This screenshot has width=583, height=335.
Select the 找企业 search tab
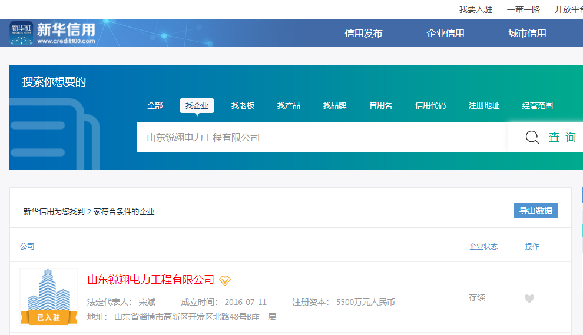tap(197, 105)
